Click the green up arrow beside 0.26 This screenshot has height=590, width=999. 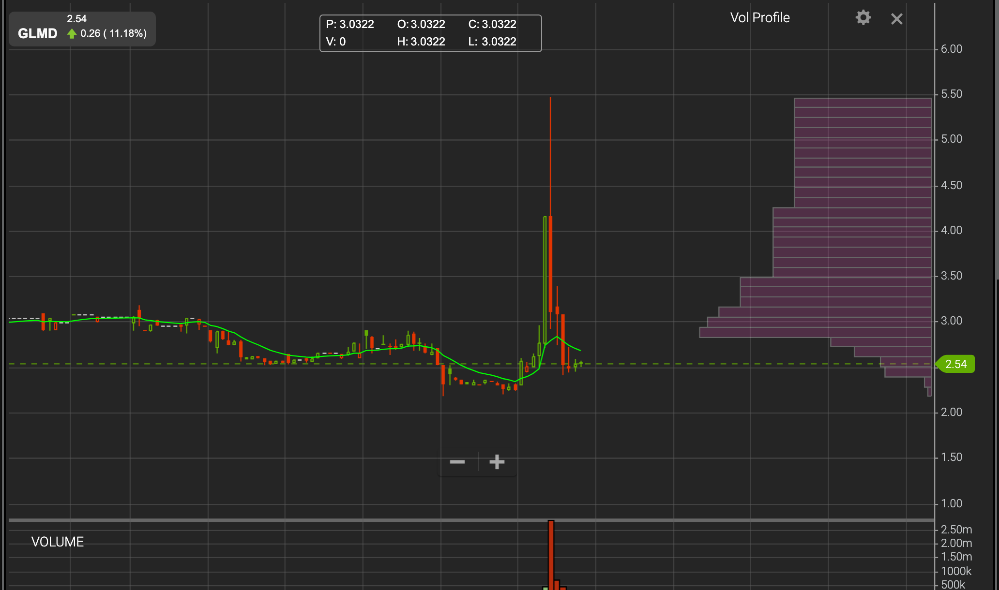(72, 33)
